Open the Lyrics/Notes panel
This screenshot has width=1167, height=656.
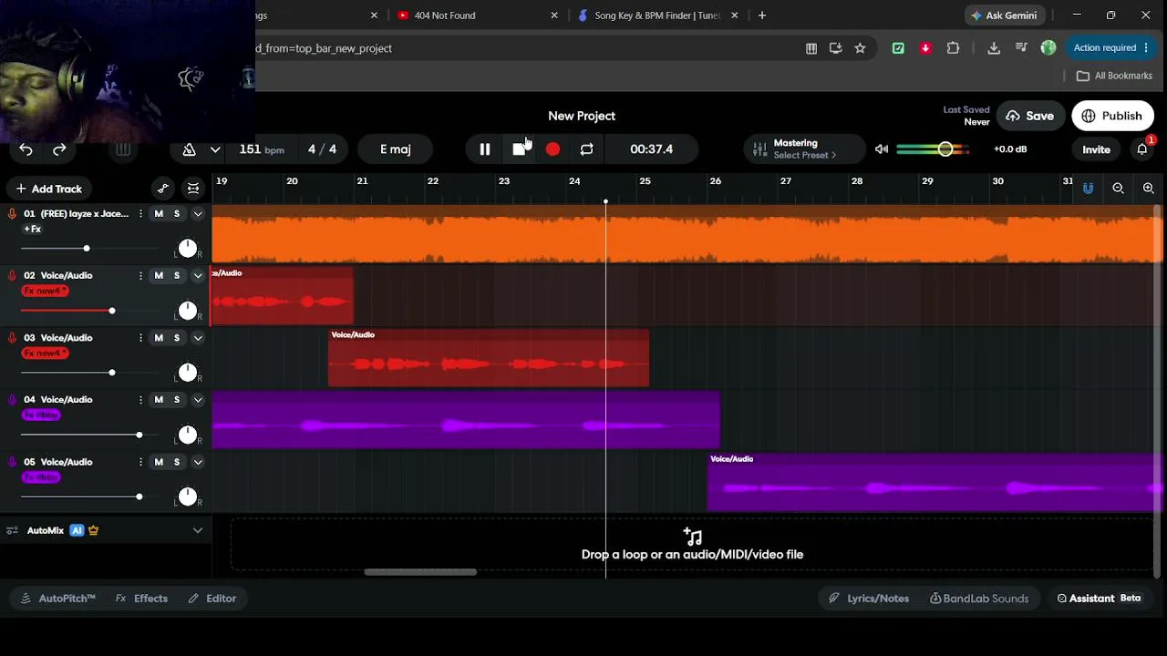click(869, 599)
